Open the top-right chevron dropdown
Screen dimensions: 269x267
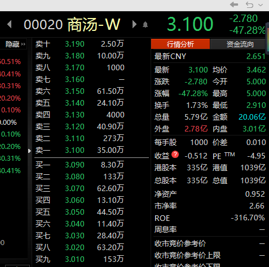pyautogui.click(x=261, y=5)
